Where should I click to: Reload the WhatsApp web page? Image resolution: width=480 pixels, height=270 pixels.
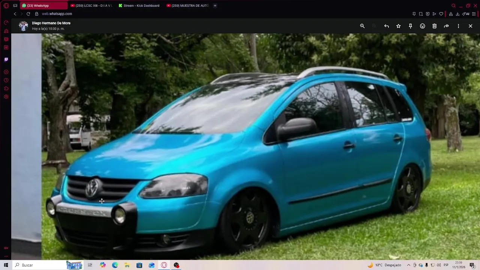point(28,14)
